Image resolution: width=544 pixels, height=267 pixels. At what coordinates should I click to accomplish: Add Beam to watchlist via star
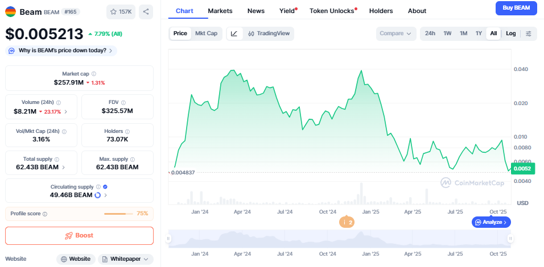[x=121, y=12]
